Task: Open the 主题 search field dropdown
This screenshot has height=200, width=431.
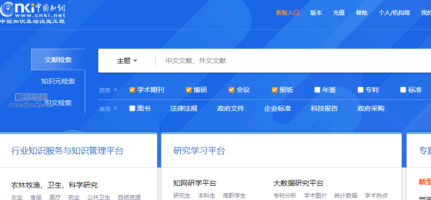Action: (127, 61)
